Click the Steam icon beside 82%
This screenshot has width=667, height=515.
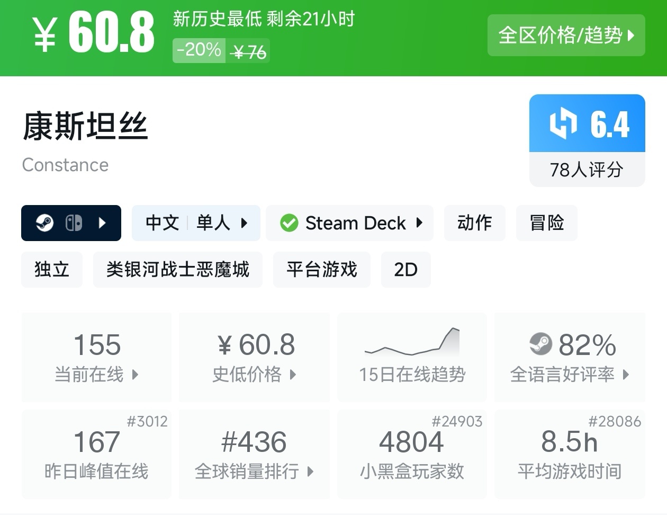click(x=540, y=344)
